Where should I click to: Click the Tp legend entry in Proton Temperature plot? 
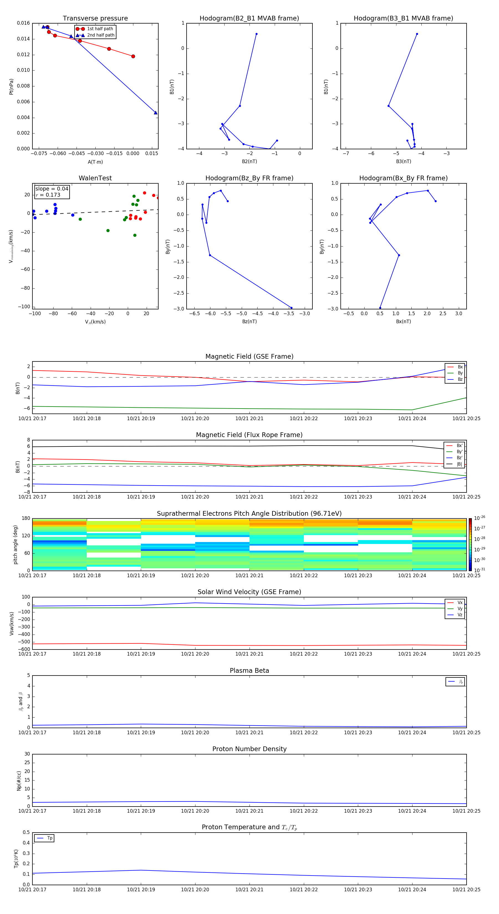[x=44, y=838]
